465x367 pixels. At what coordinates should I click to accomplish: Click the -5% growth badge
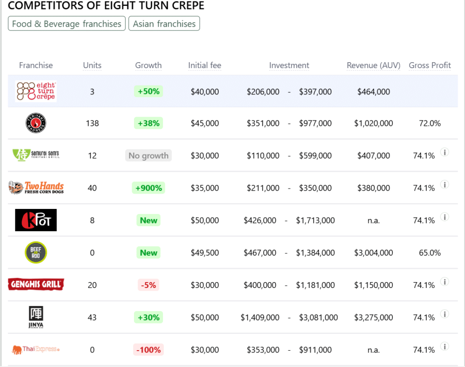pos(148,285)
